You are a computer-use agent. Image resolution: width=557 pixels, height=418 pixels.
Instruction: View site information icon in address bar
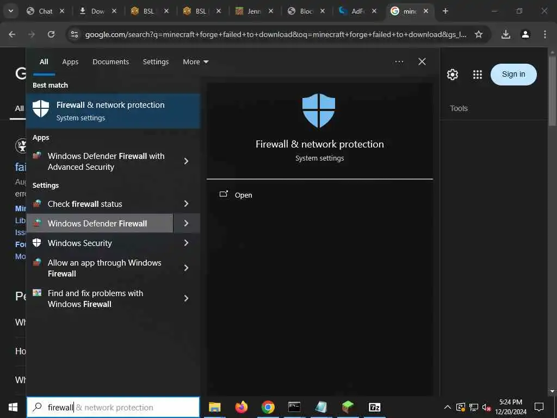point(74,34)
